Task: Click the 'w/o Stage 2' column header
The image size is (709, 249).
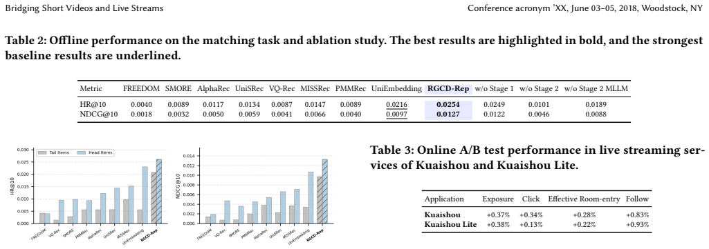Action: tap(539, 89)
